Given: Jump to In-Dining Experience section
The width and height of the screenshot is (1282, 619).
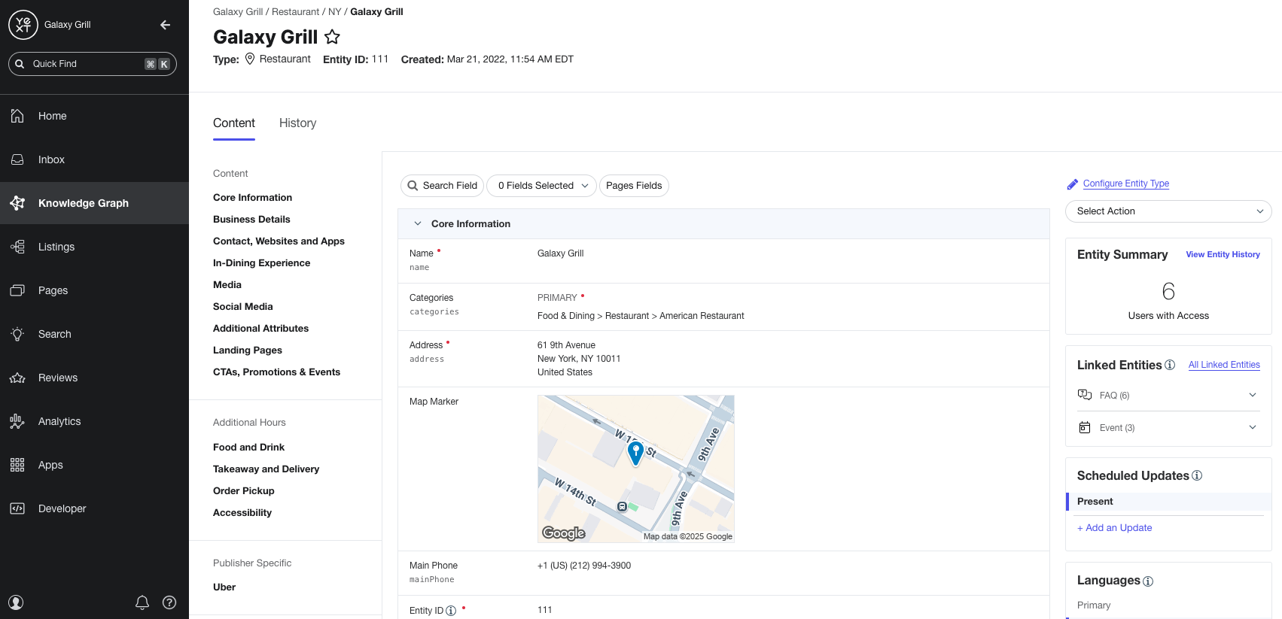Looking at the screenshot, I should tap(261, 263).
